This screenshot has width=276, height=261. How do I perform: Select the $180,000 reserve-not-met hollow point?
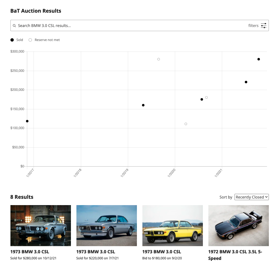(206, 97)
